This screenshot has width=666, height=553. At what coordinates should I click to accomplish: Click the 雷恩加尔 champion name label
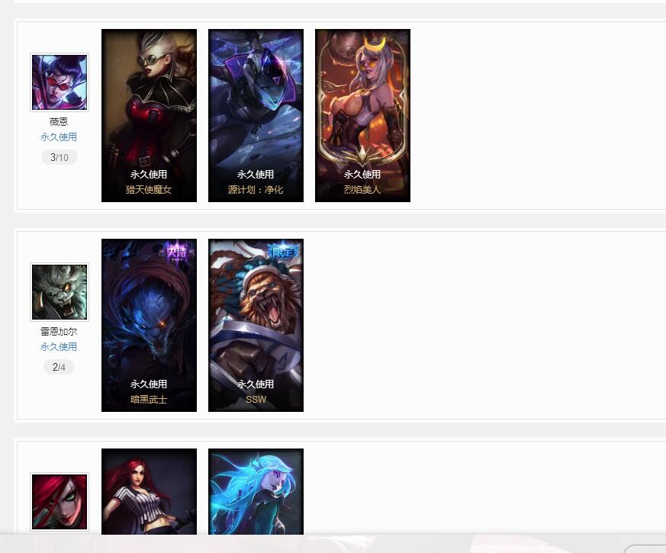point(59,331)
